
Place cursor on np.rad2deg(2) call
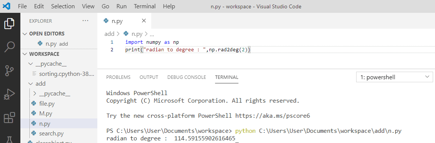click(229, 50)
